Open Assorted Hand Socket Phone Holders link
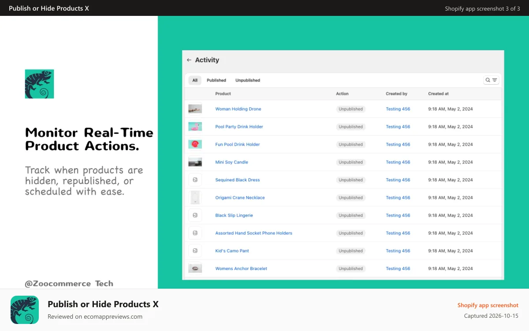This screenshot has width=529, height=331. [x=253, y=233]
